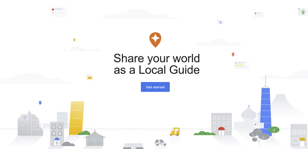Click the five-star review card

coord(241,65)
